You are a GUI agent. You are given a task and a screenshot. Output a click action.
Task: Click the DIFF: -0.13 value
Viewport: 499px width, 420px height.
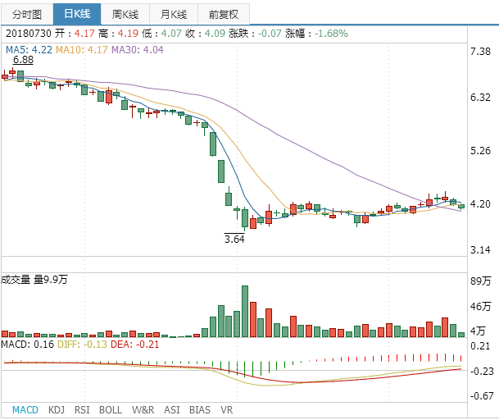(82, 345)
